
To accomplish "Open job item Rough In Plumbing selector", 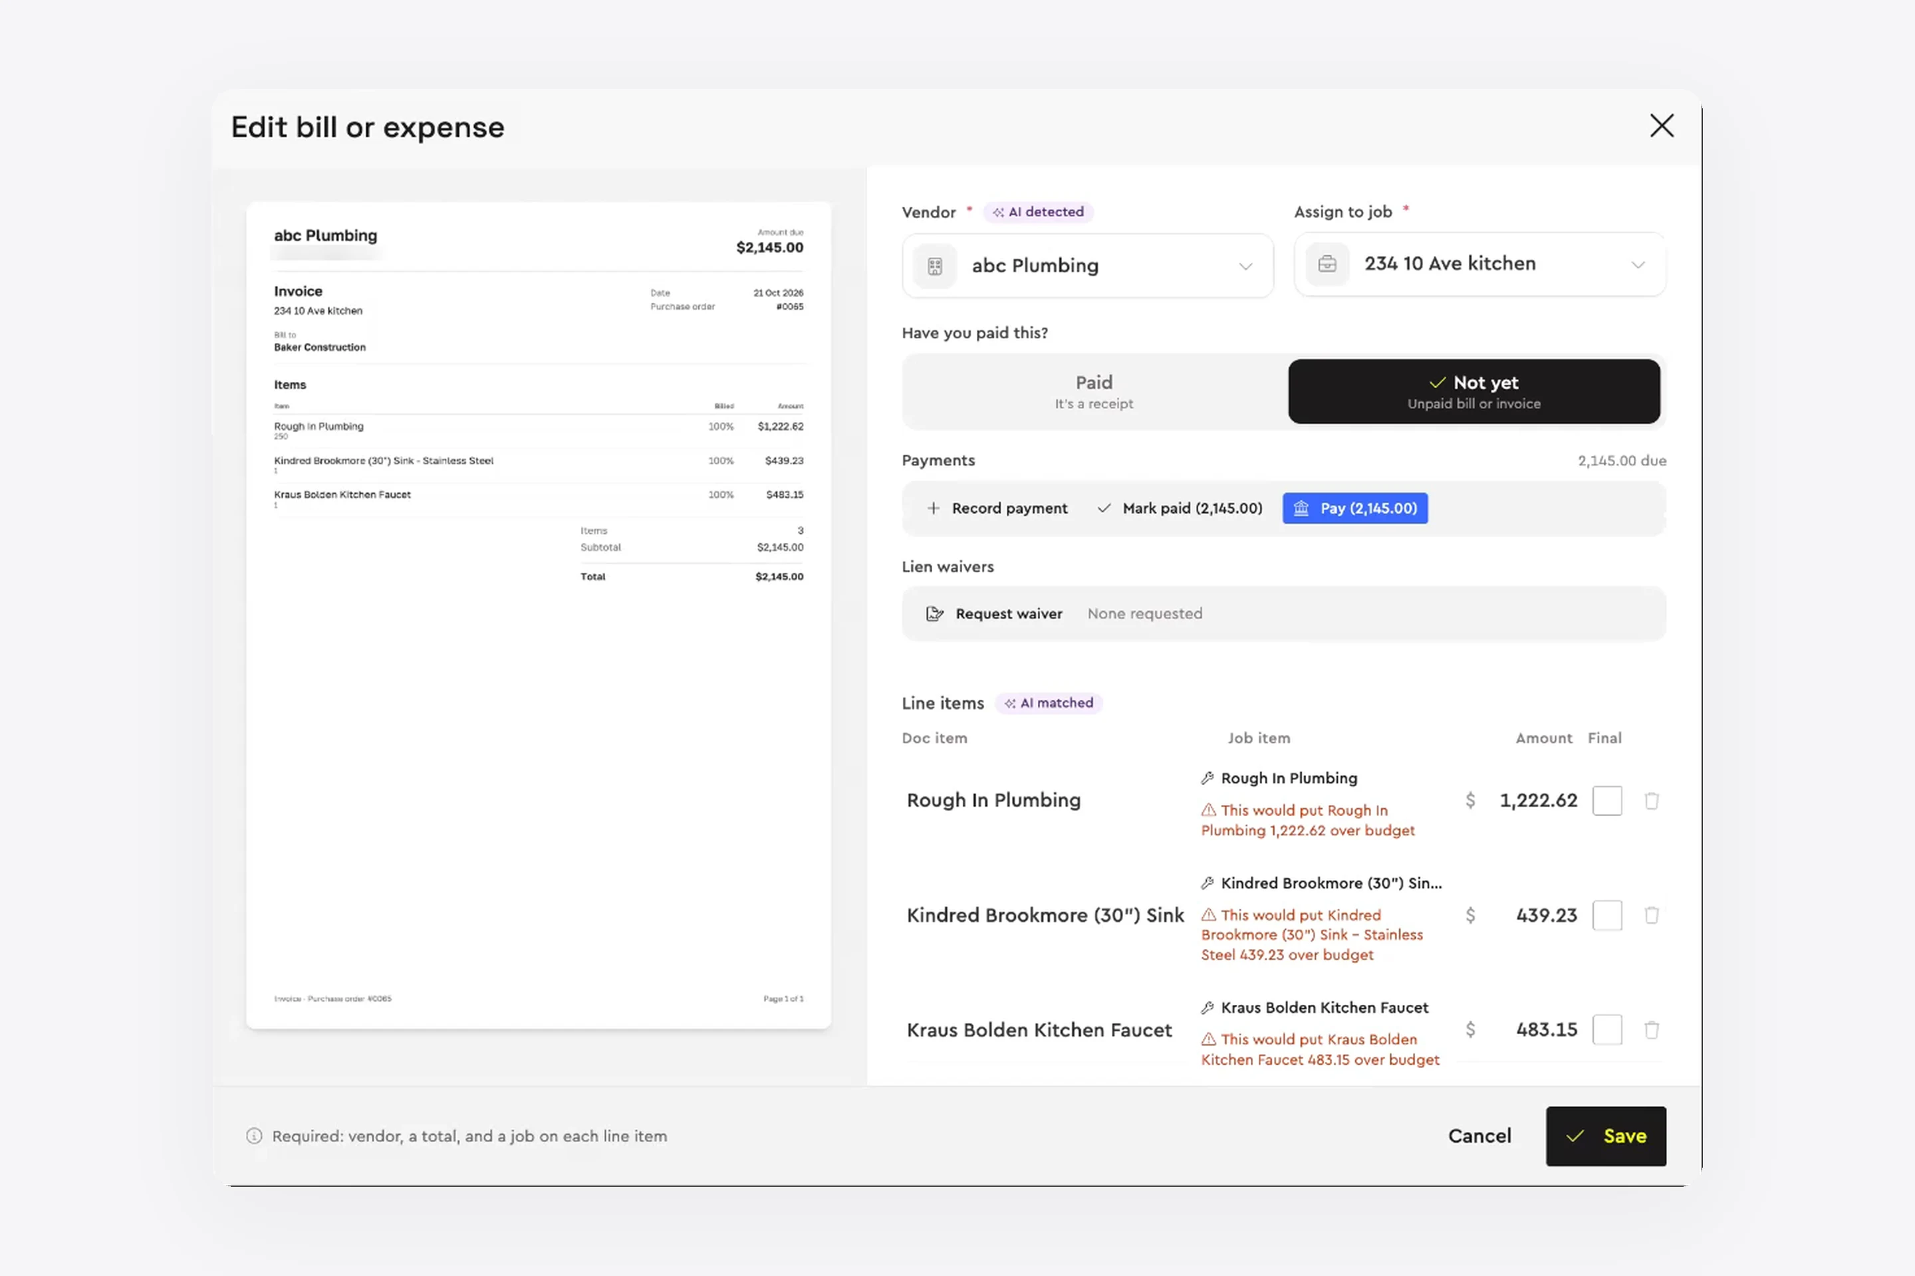I will pos(1280,778).
